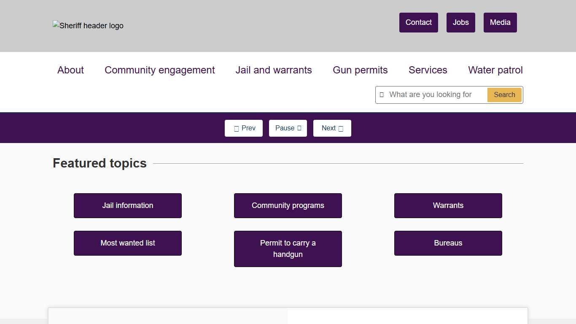The width and height of the screenshot is (576, 324).
Task: Select the Services menu item
Action: tap(428, 70)
